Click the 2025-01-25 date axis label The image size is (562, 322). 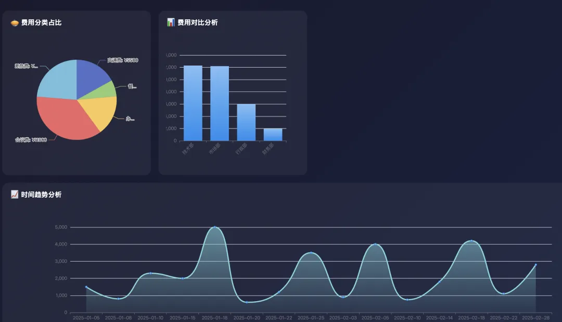coord(311,318)
